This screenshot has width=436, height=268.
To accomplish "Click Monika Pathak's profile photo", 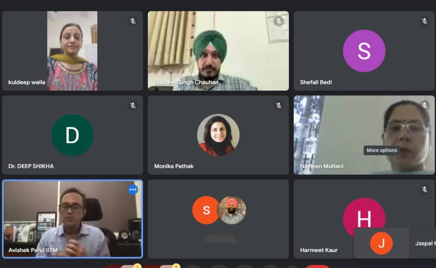I will click(218, 135).
